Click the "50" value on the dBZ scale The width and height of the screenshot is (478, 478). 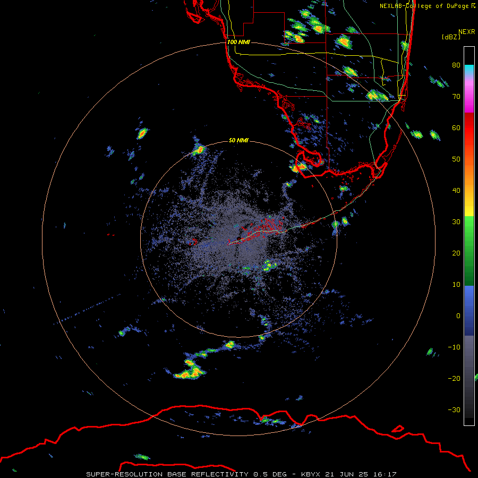[x=456, y=159]
